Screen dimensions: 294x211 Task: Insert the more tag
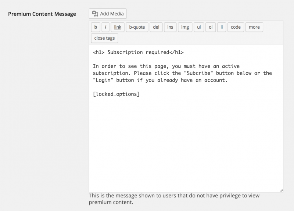pyautogui.click(x=254, y=27)
